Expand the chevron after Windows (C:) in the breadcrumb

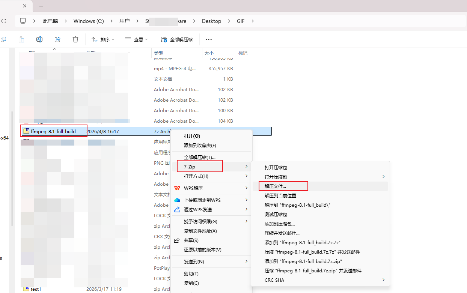(111, 21)
